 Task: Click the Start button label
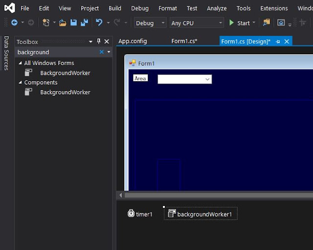pyautogui.click(x=244, y=23)
